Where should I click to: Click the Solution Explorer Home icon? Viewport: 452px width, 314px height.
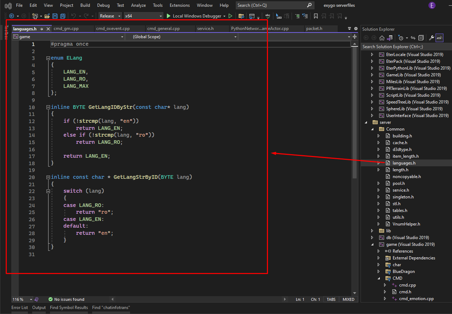click(382, 38)
